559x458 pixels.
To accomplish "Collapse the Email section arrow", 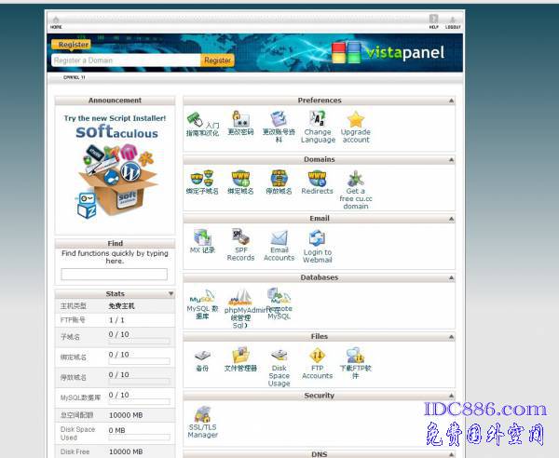I will [x=452, y=219].
